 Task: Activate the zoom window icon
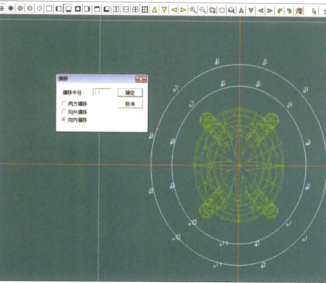pyautogui.click(x=212, y=10)
